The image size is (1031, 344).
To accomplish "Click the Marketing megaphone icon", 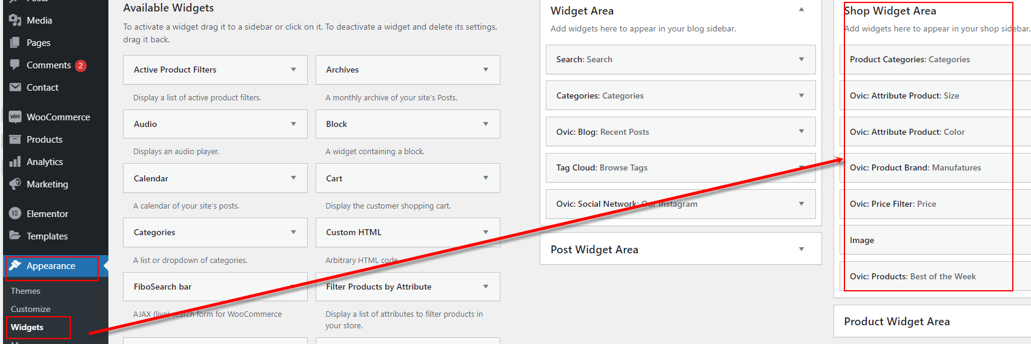I will coord(15,184).
